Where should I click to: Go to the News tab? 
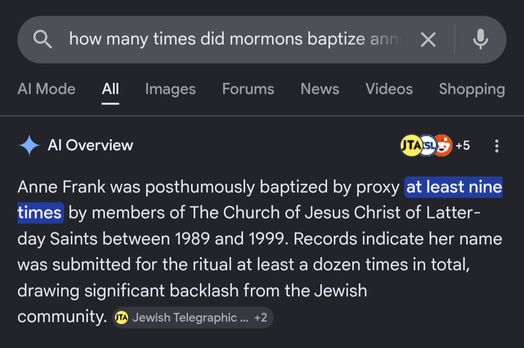[x=320, y=89]
